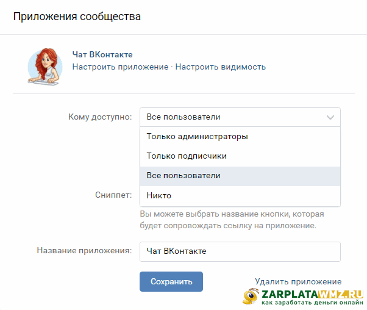Click the Кому доступно label
The image size is (367, 310).
100,117
